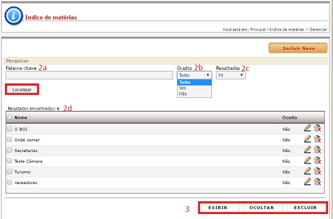Edit the Turismo entry with pencil icon
The height and width of the screenshot is (219, 333).
pos(307,171)
